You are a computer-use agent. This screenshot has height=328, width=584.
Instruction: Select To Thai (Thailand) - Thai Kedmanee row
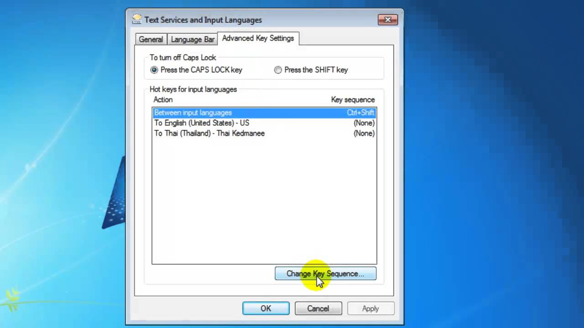coord(264,133)
